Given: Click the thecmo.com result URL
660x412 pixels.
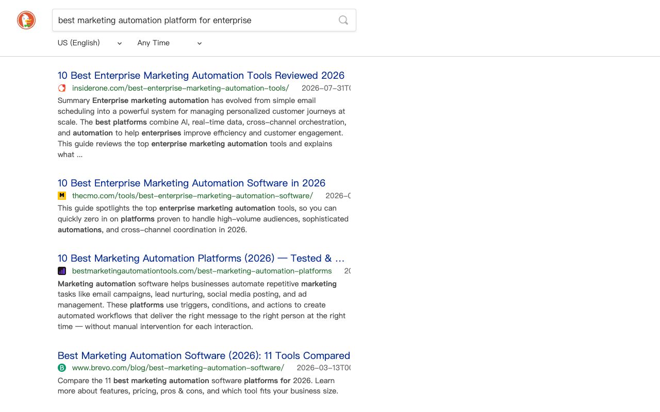Looking at the screenshot, I should pyautogui.click(x=192, y=196).
